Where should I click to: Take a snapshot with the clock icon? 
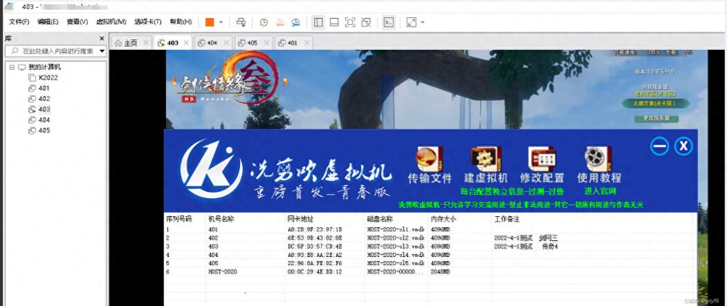264,22
